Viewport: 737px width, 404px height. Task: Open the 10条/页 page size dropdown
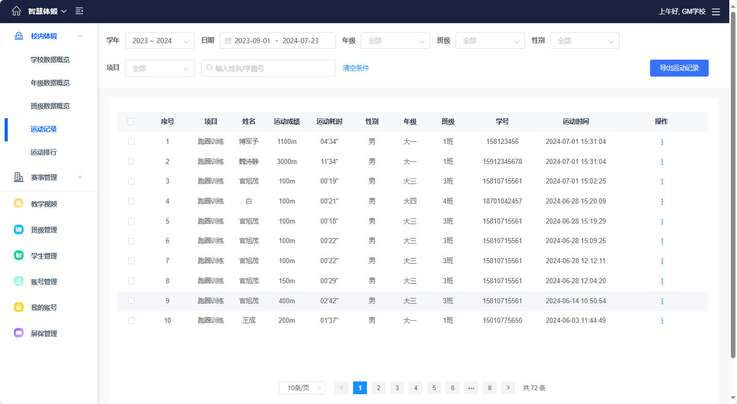pos(302,388)
